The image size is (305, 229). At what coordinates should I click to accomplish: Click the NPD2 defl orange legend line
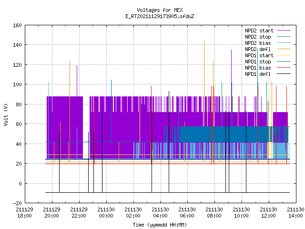pos(284,49)
